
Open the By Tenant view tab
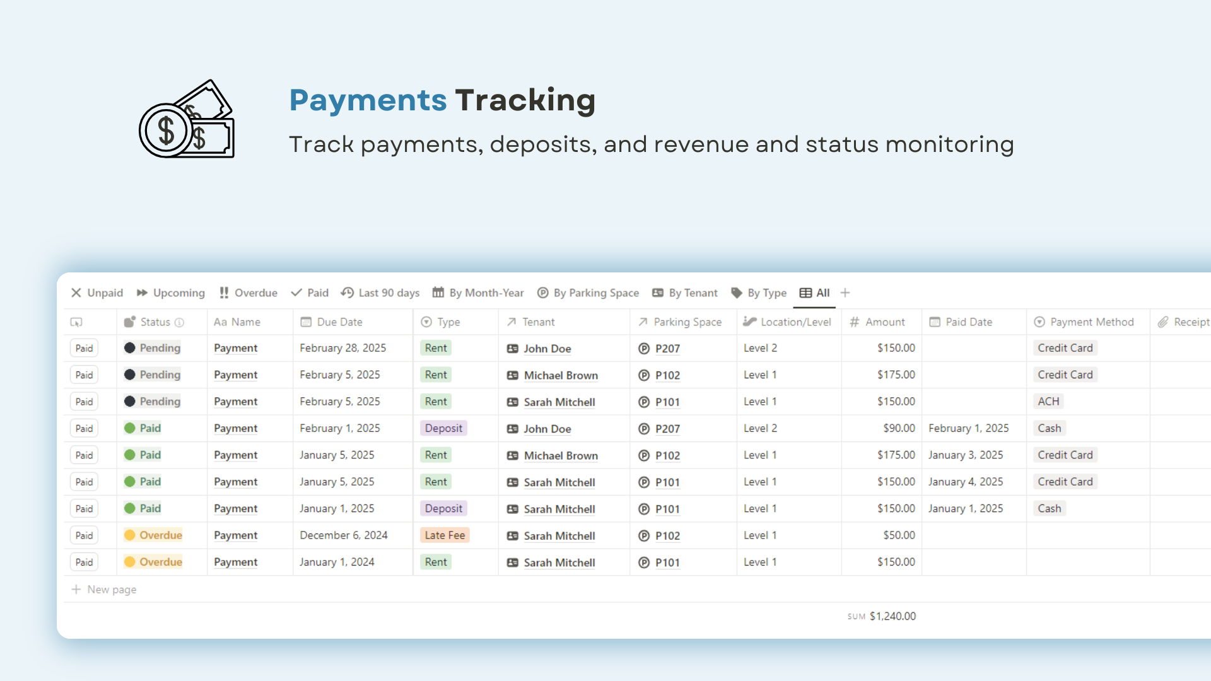pyautogui.click(x=685, y=293)
